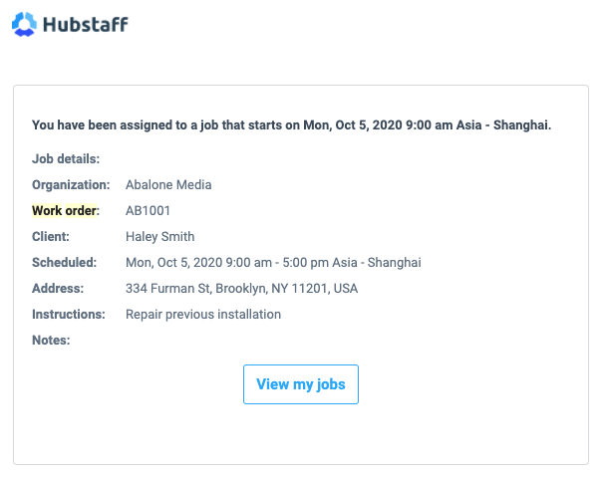
Task: Click the Notes label
Action: coord(51,340)
